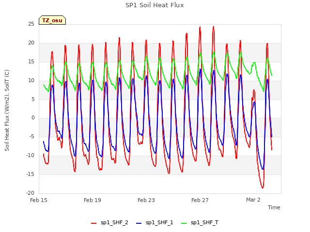Click the Feb 15 x-axis tick label
Screen dimensions: 310x232
click(x=39, y=200)
